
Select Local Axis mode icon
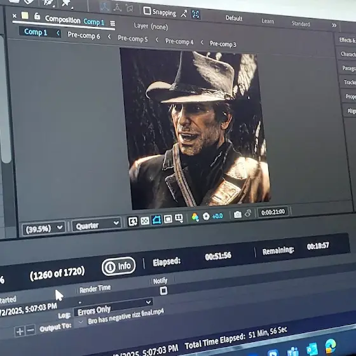pos(105,7)
